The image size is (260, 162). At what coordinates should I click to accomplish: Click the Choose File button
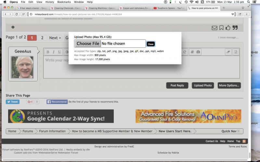88,43
